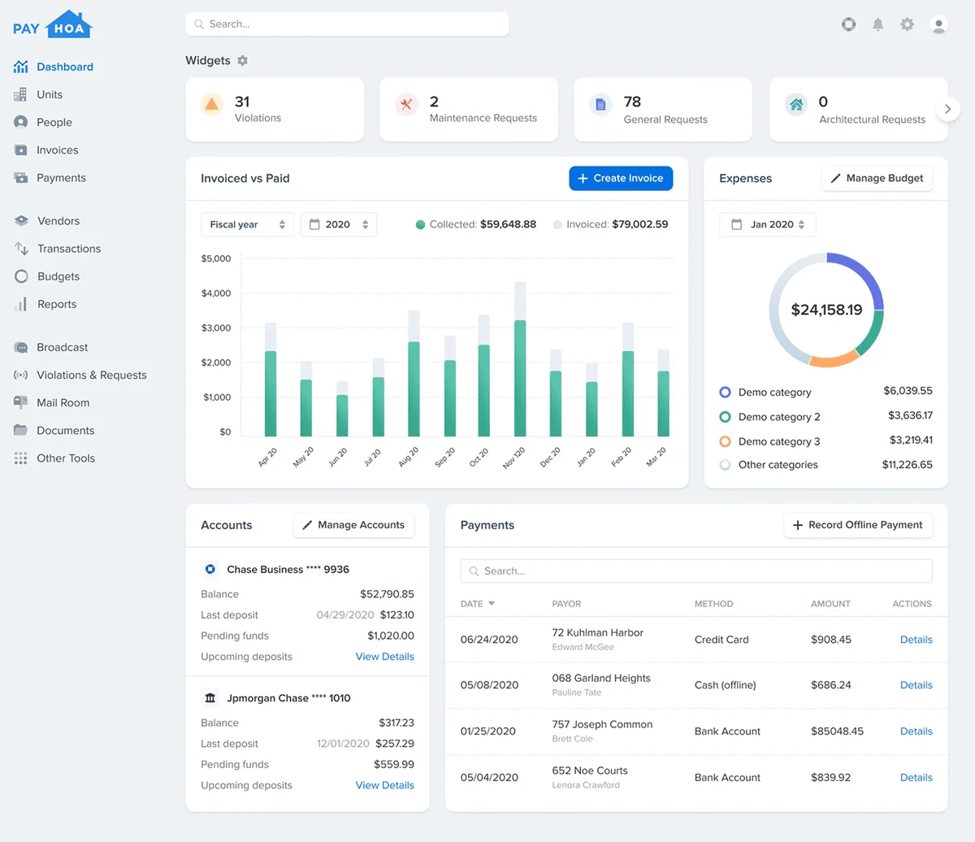Open Details for 652 Noe Courts payment
Image resolution: width=975 pixels, height=842 pixels.
click(916, 778)
